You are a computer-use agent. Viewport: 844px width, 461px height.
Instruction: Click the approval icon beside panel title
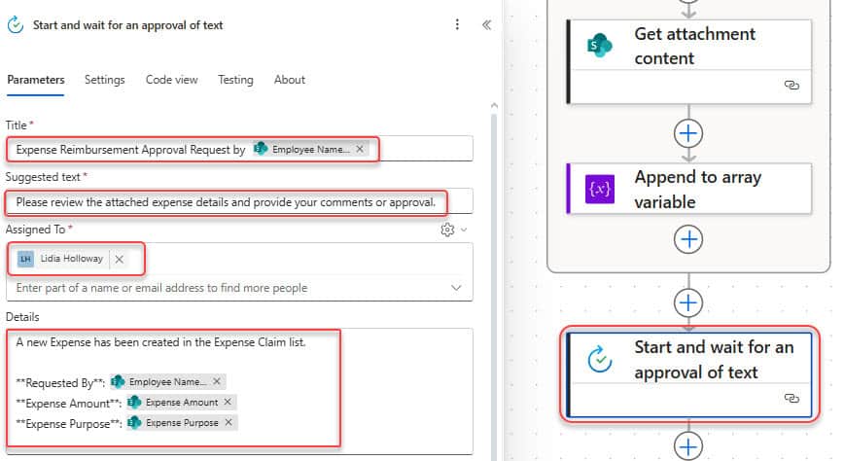click(16, 24)
